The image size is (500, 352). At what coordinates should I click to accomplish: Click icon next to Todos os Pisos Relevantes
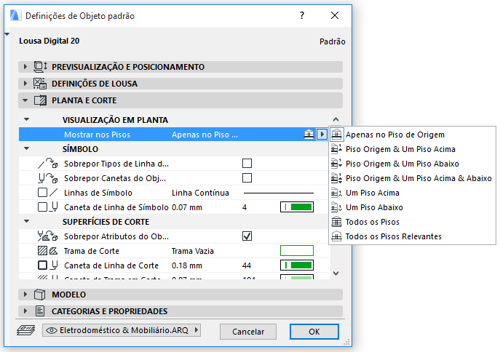pyautogui.click(x=336, y=236)
